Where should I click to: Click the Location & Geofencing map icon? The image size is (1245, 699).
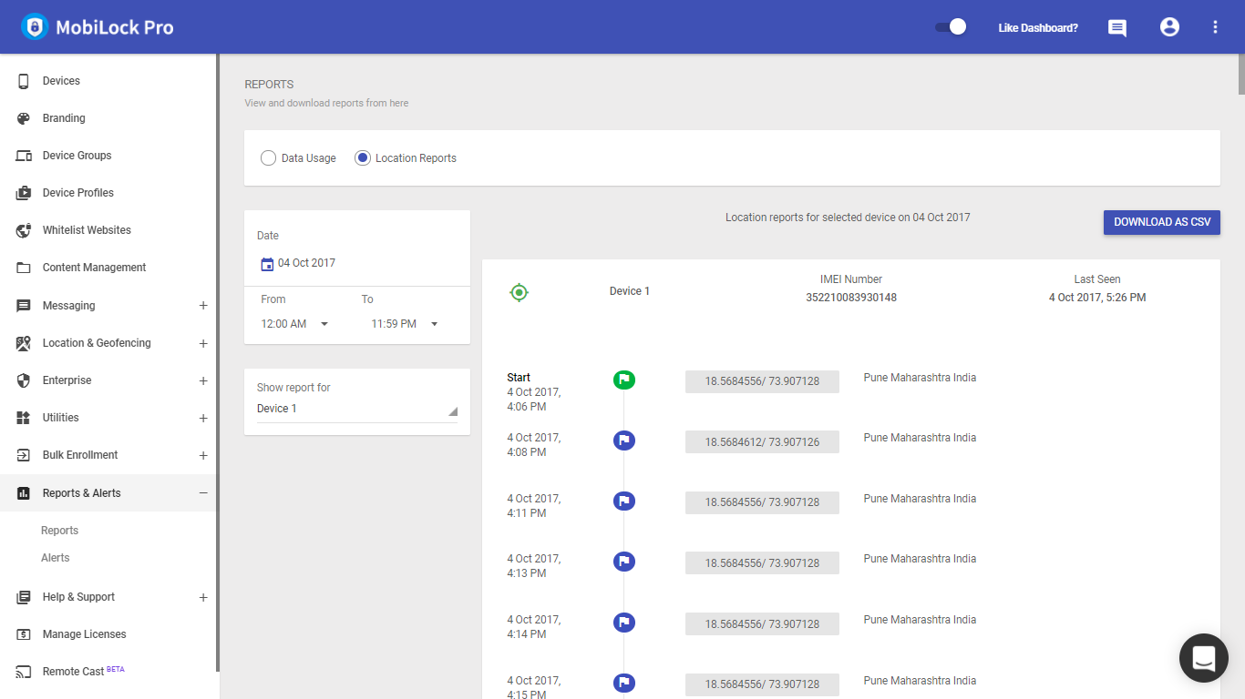click(24, 343)
